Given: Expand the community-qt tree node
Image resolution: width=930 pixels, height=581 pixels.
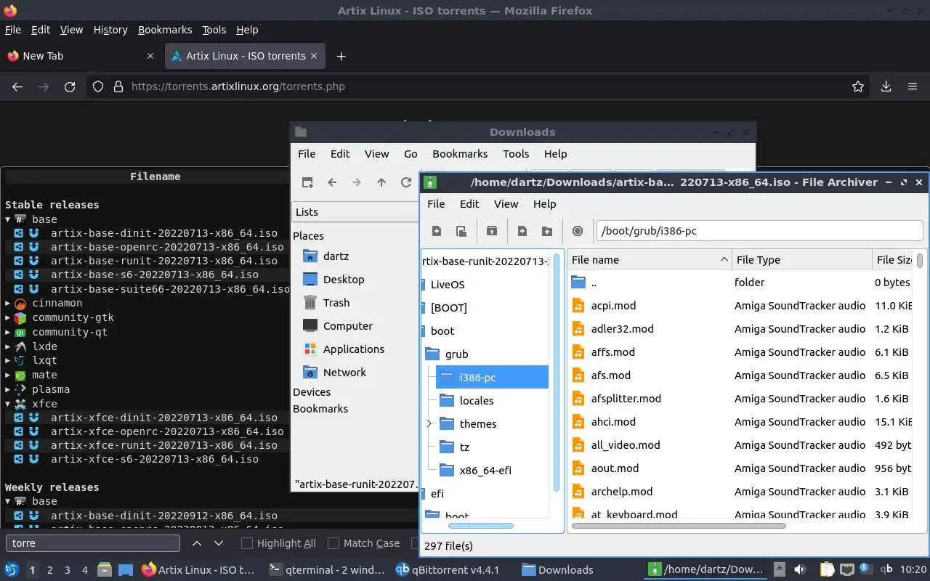Looking at the screenshot, I should [x=8, y=332].
